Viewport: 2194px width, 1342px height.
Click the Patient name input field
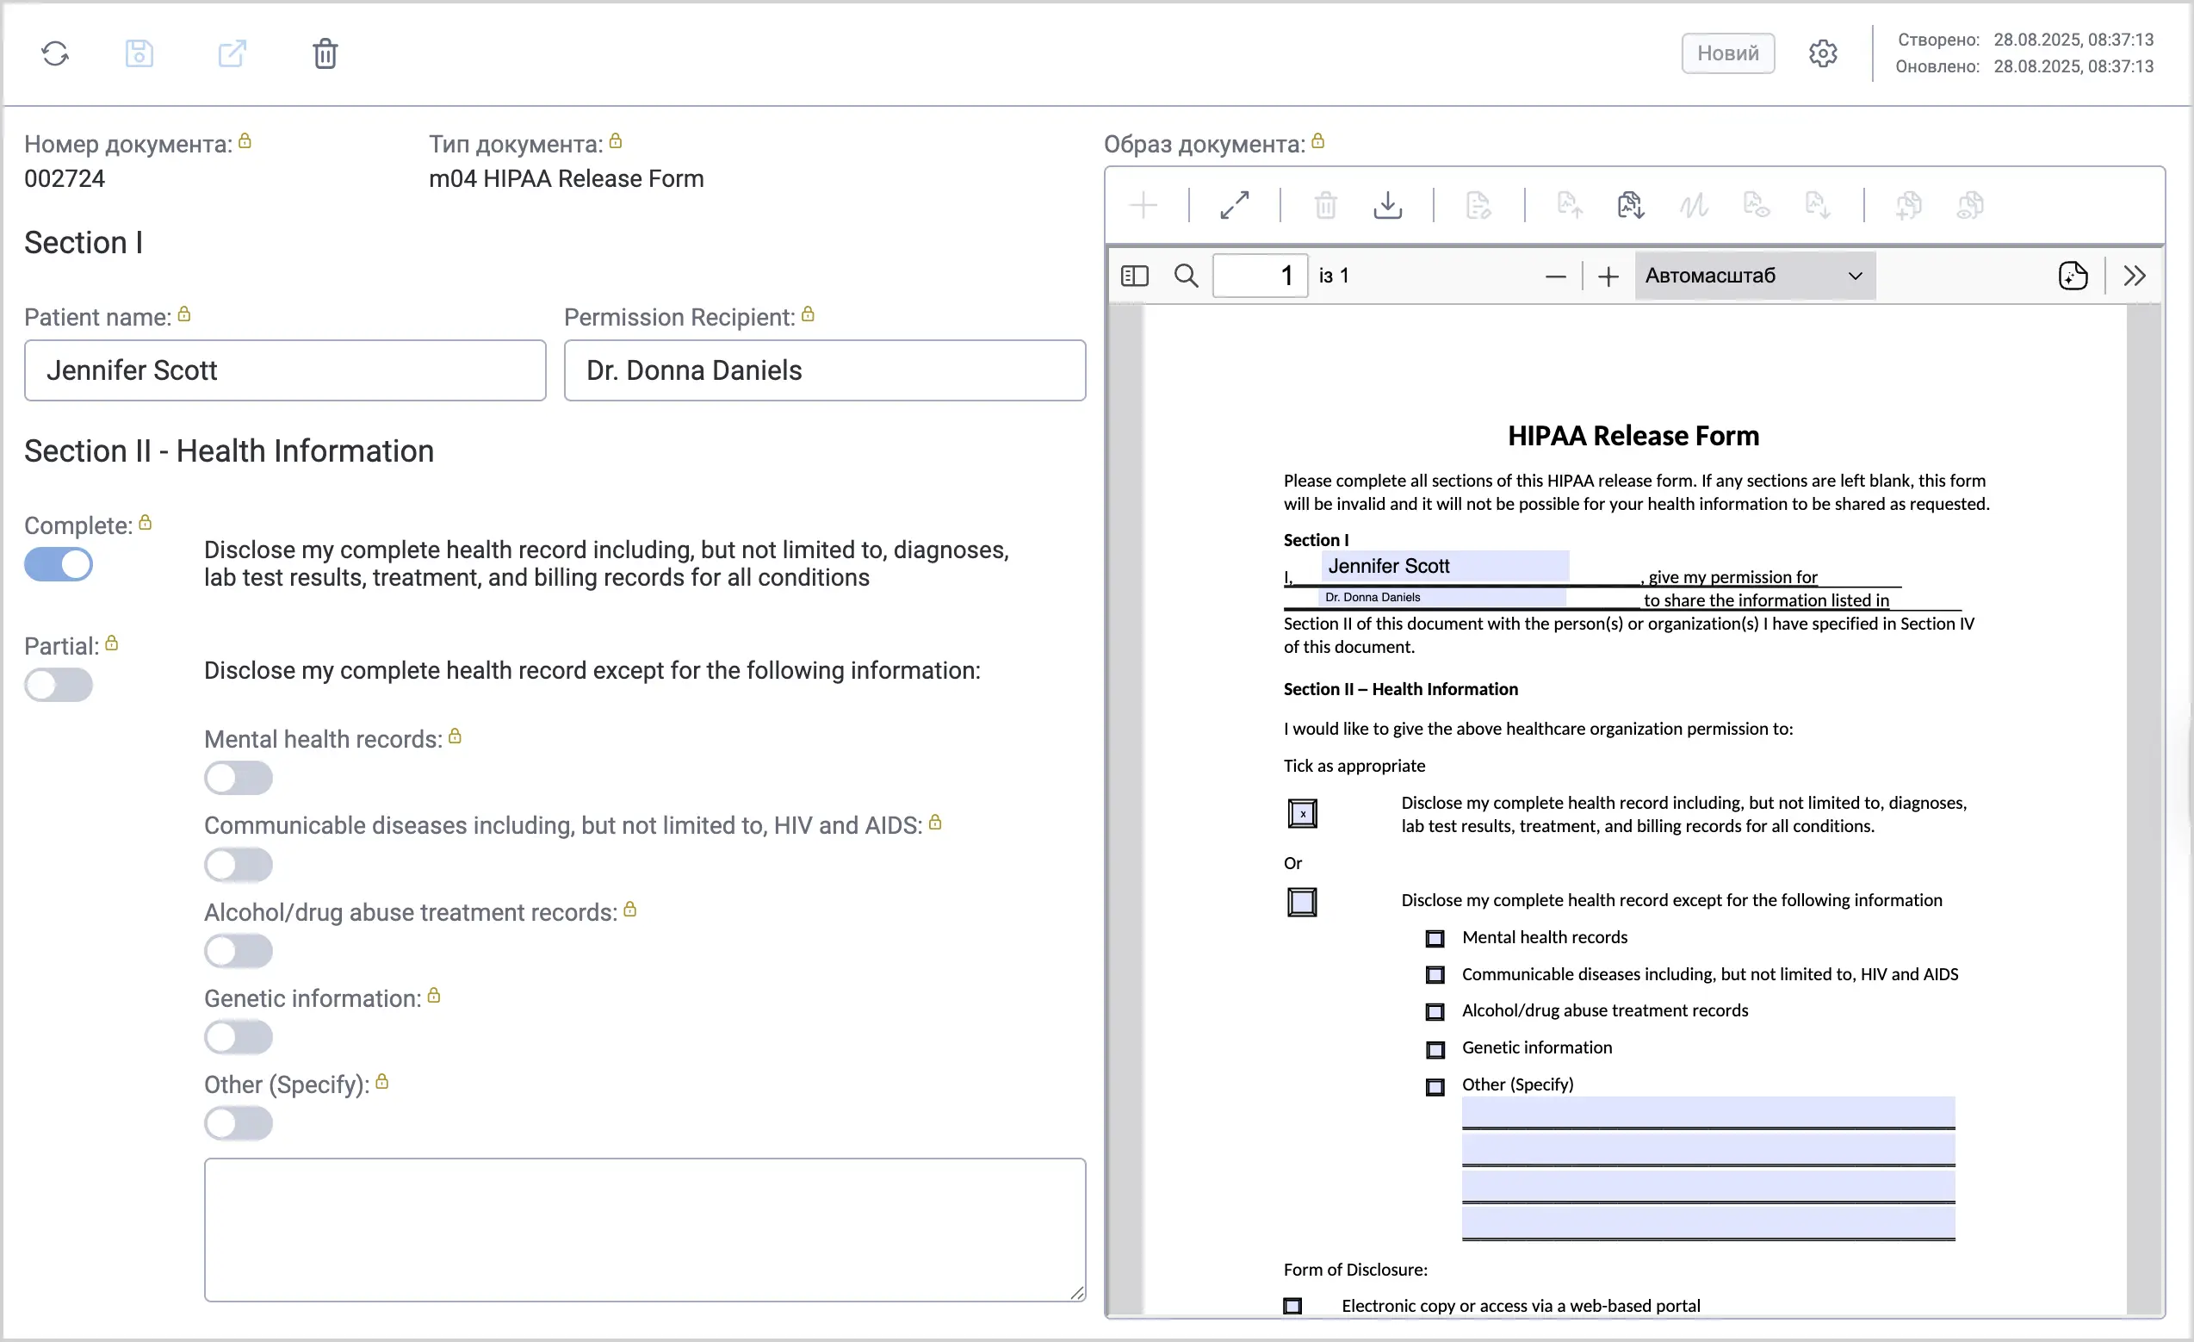(x=285, y=370)
